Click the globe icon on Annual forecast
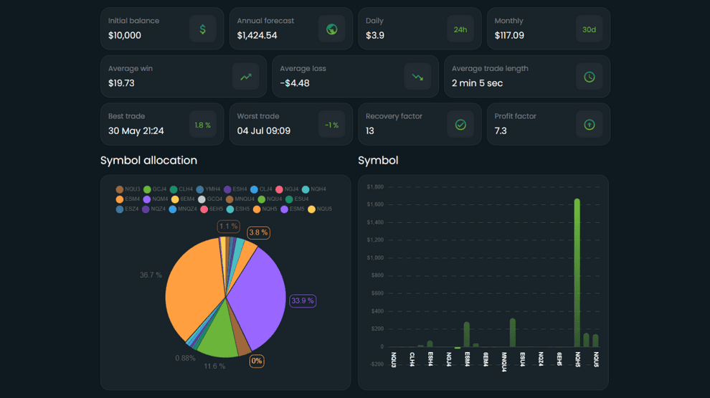Image resolution: width=710 pixels, height=398 pixels. coord(331,29)
